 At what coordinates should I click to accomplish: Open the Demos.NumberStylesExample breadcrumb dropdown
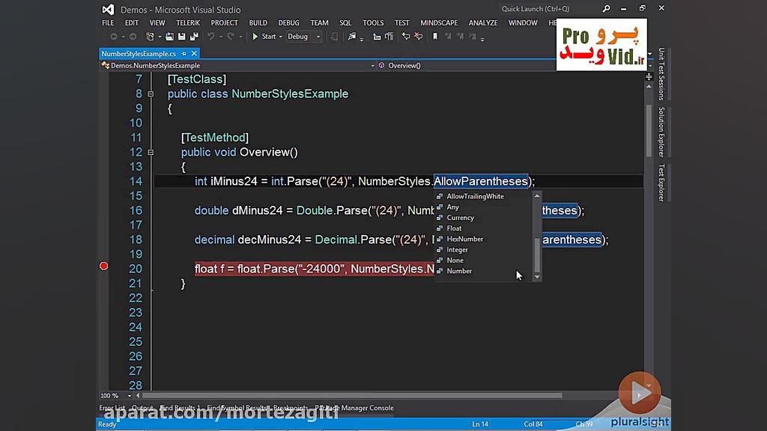[x=372, y=66]
